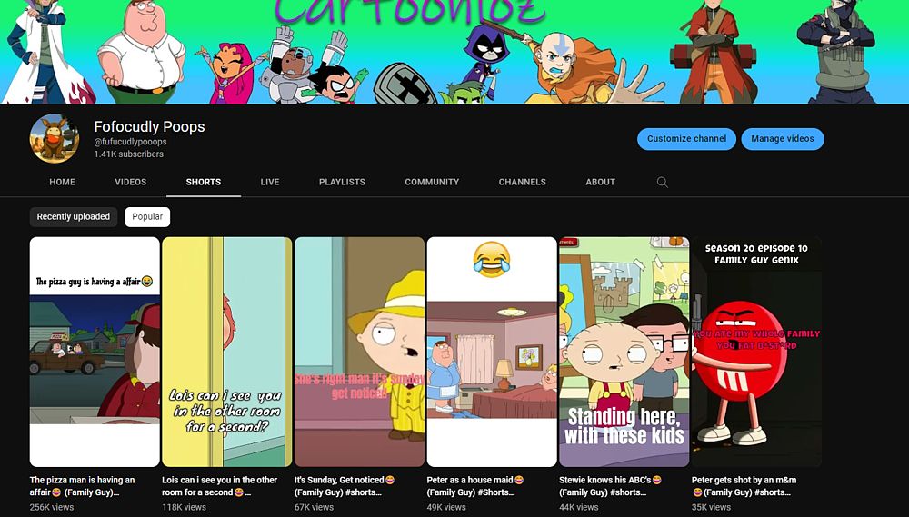Open the Fofocudly Poops channel avatar
This screenshot has height=517, width=909.
(55, 138)
